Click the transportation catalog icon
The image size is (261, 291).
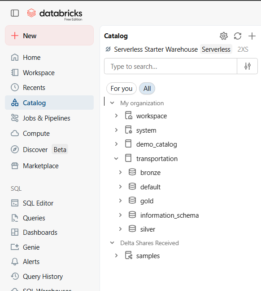tap(128, 158)
